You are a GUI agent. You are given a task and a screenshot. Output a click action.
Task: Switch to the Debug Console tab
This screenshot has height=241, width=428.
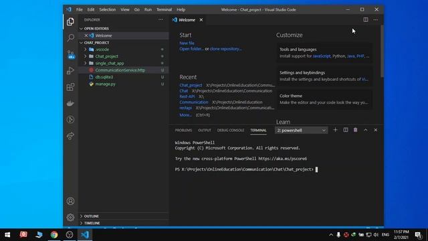coord(231,131)
